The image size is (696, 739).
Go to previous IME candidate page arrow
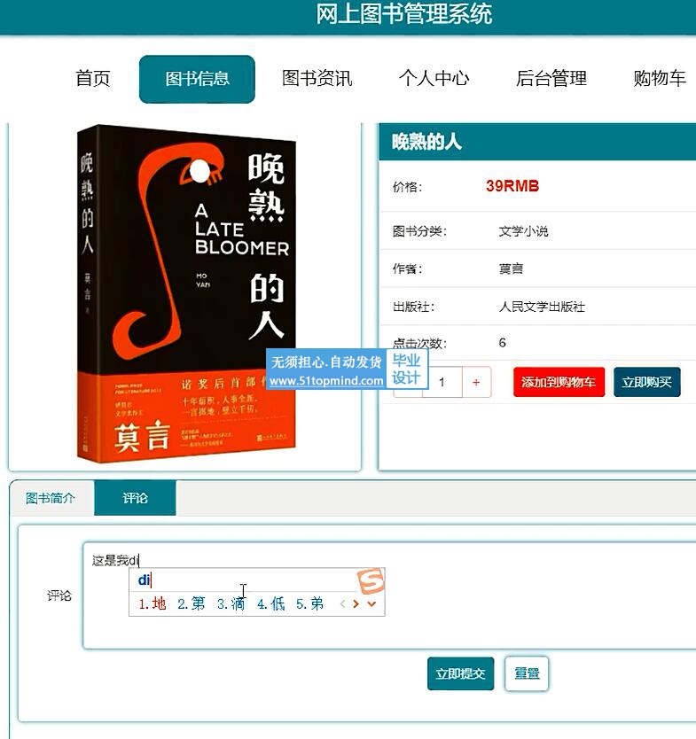(x=343, y=603)
